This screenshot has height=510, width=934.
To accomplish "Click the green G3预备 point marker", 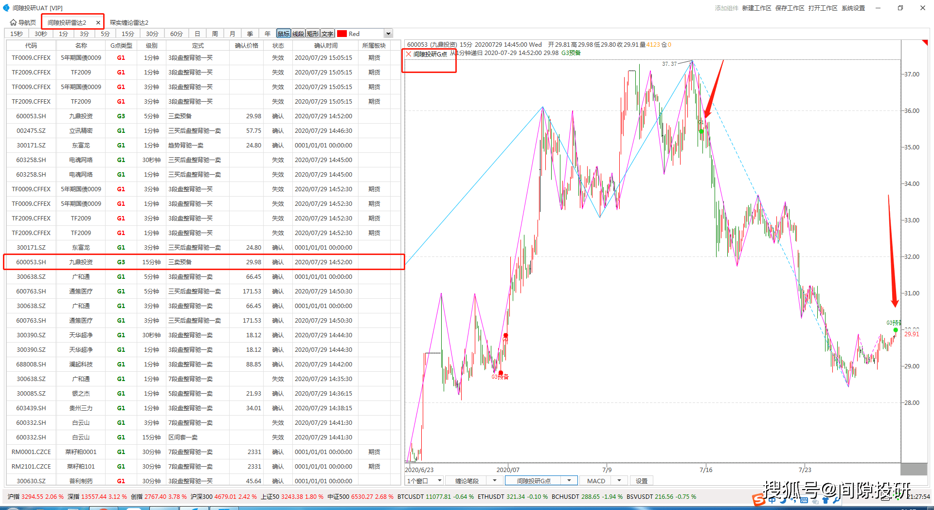I will 896,330.
